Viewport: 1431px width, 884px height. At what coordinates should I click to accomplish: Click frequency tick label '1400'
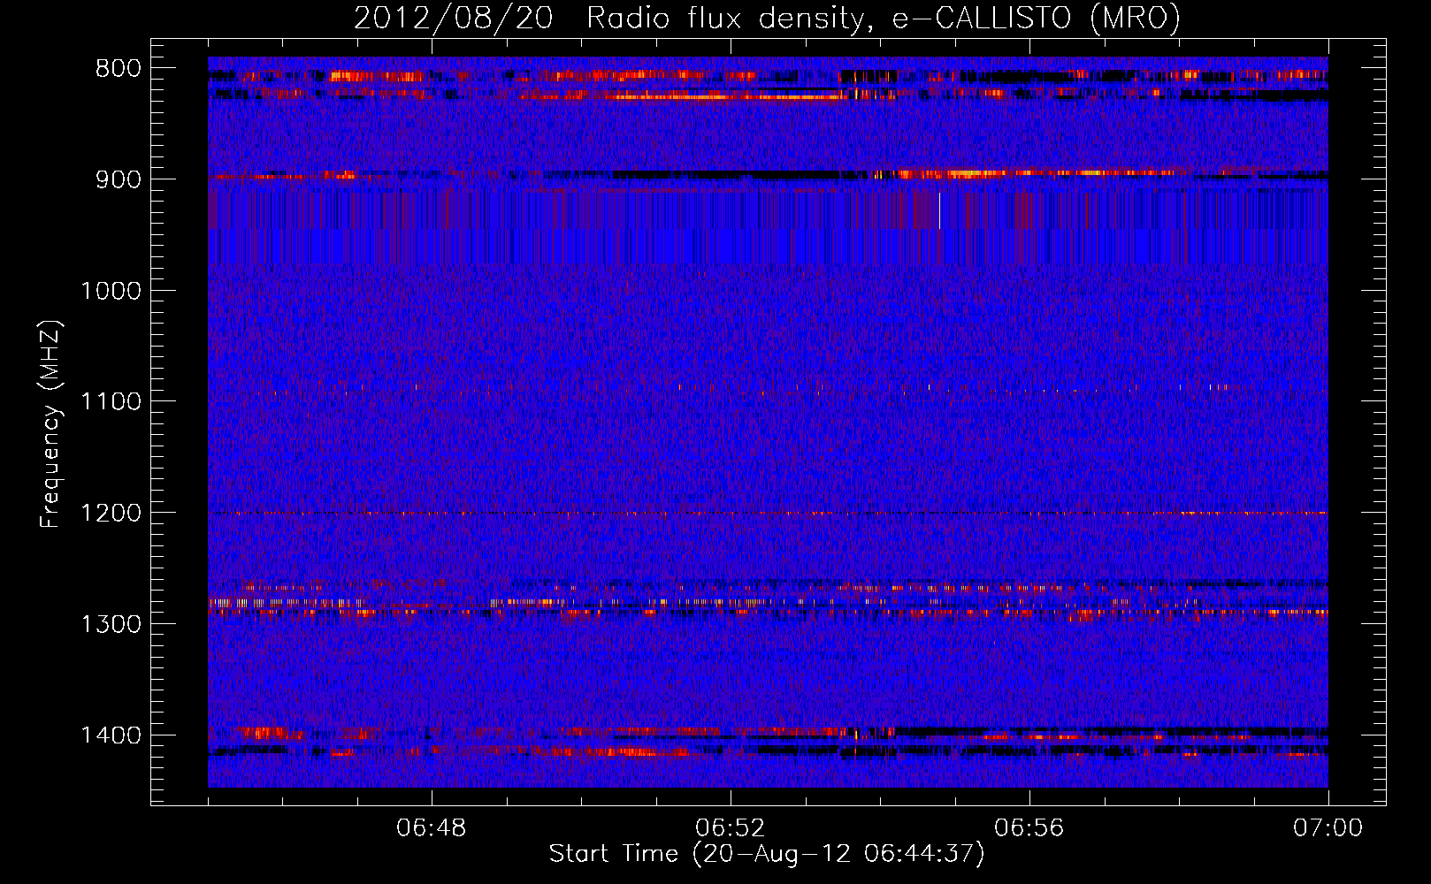111,735
